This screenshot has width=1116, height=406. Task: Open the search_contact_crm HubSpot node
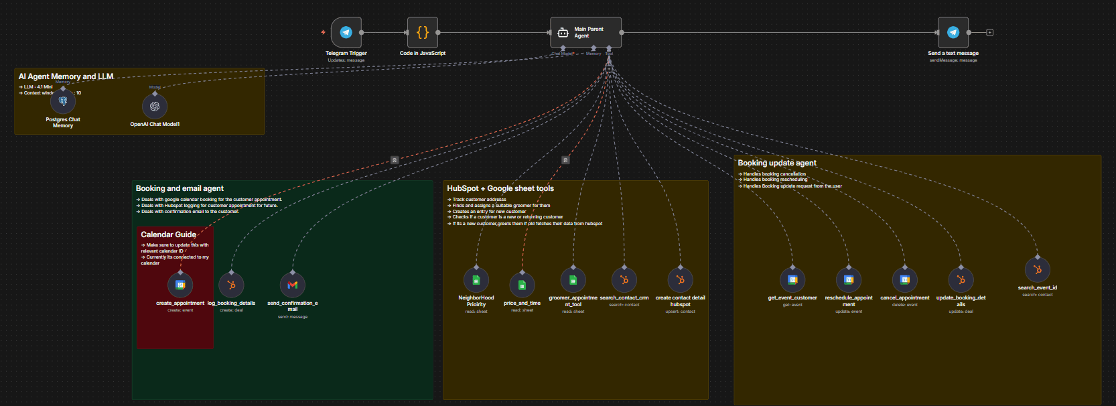coord(624,279)
